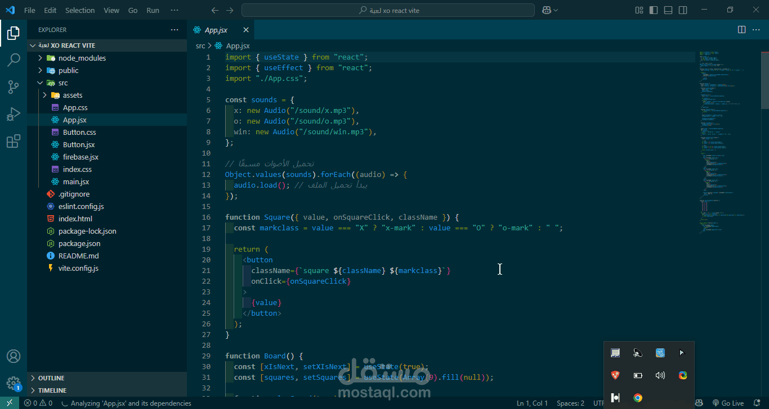The image size is (769, 409).
Task: Open the Selection menu
Action: [x=80, y=10]
